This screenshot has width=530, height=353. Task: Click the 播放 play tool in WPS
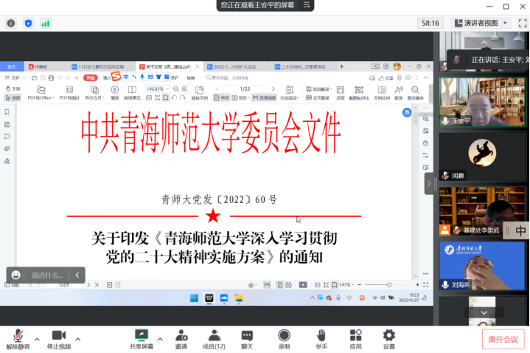[x=115, y=93]
